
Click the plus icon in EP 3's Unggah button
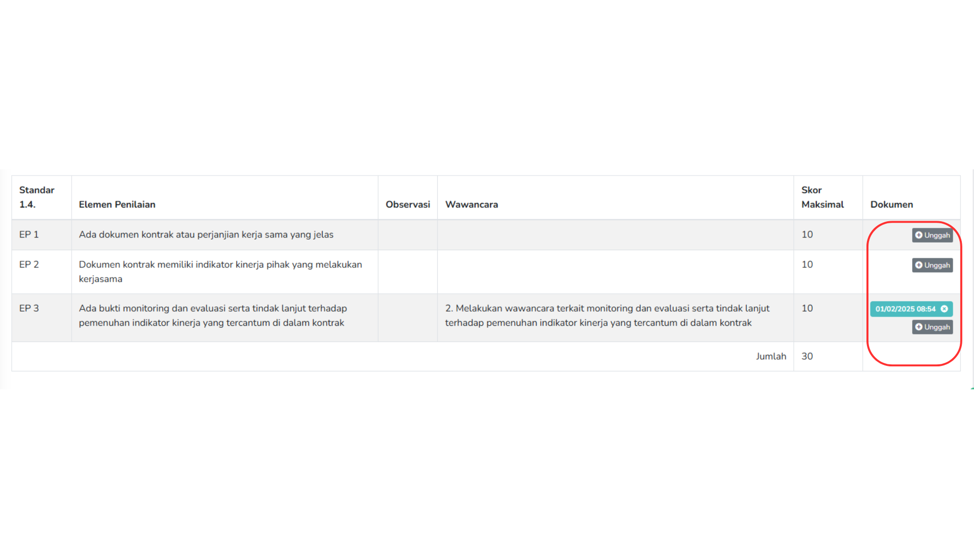(919, 327)
